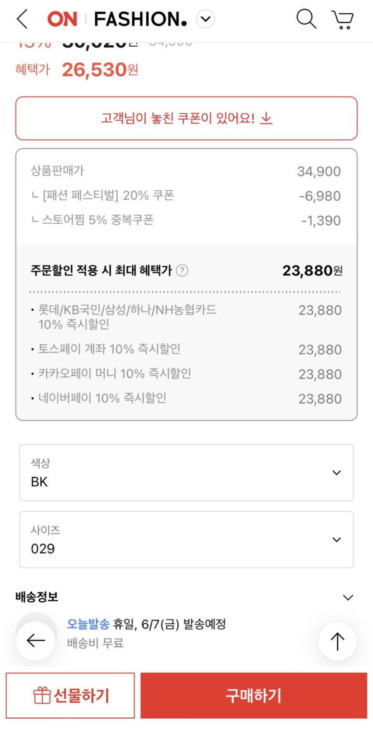Collapse the 배송정보 section chevron
Screen dimensions: 373x738
[348, 597]
